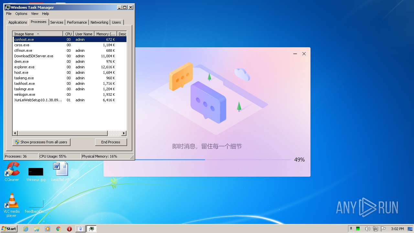Select the csrss.exe process
Screen dimensions: 414x233
click(70, 45)
